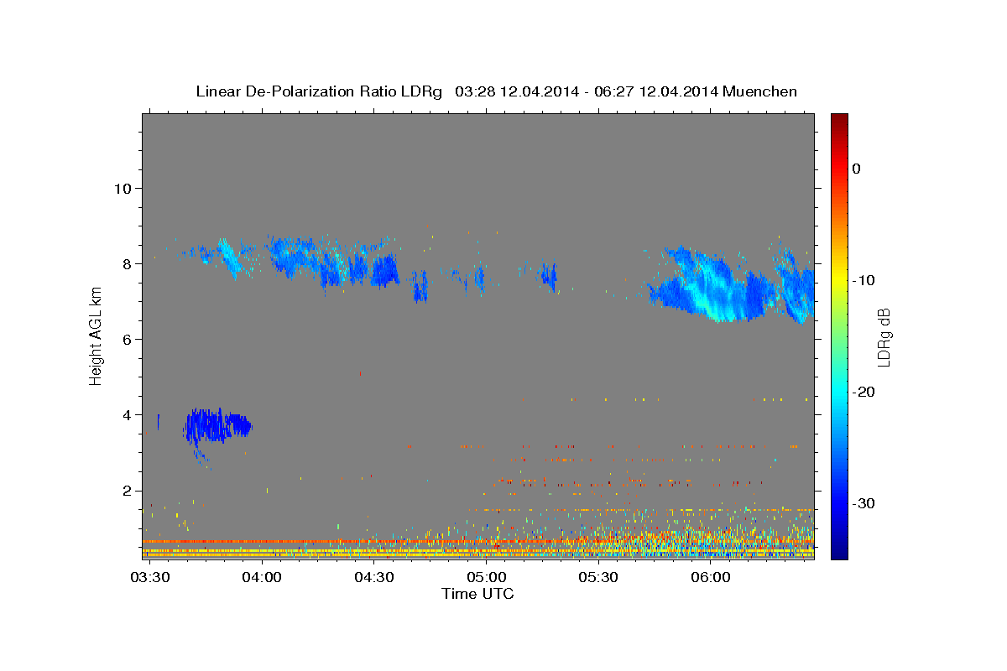1007x671 pixels.
Task: Click the height label '10'
Action: coord(122,188)
